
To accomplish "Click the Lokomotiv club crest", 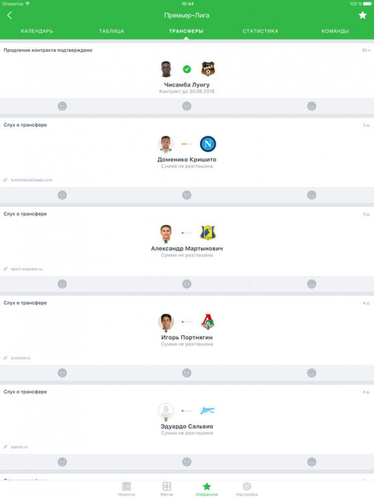I will point(208,322).
